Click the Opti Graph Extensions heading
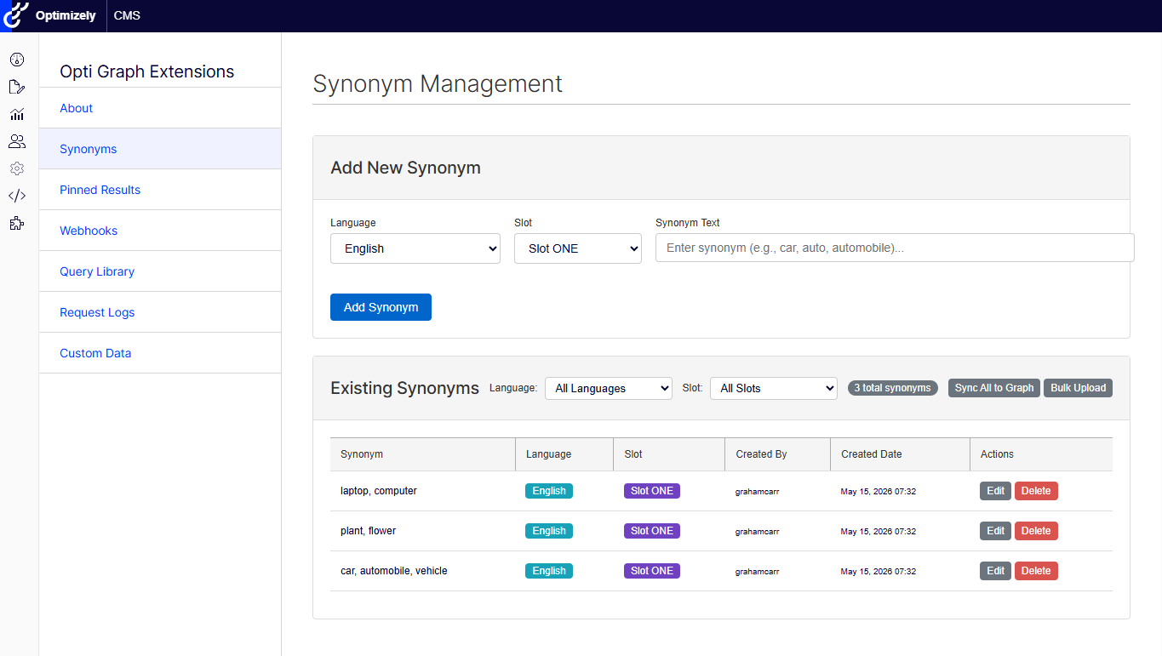1162x656 pixels. 147,71
